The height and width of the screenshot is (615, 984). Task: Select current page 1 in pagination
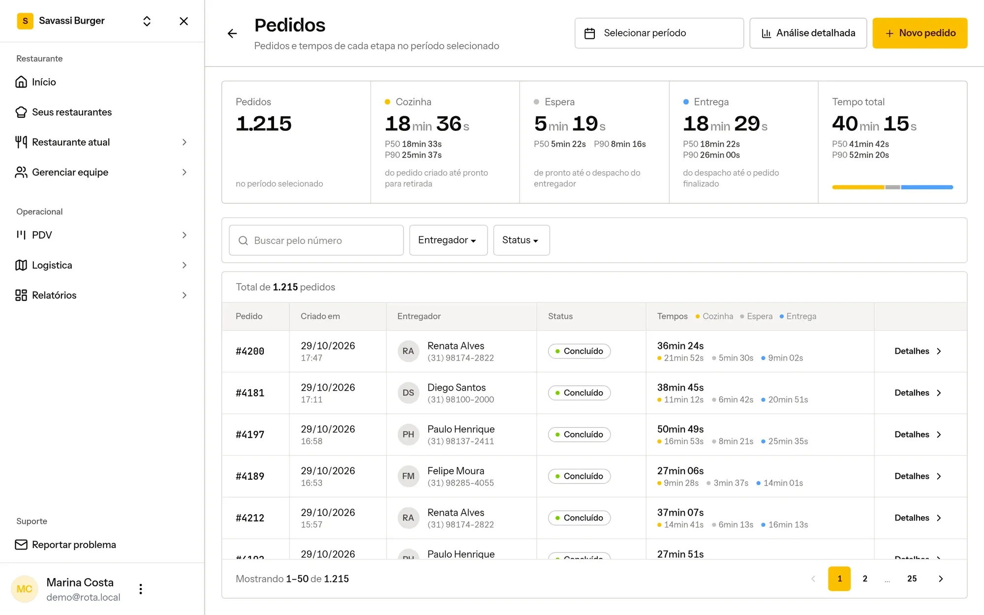[x=839, y=579]
